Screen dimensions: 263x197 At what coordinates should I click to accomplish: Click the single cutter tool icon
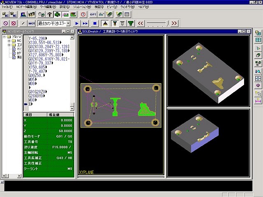pyautogui.click(x=49, y=15)
